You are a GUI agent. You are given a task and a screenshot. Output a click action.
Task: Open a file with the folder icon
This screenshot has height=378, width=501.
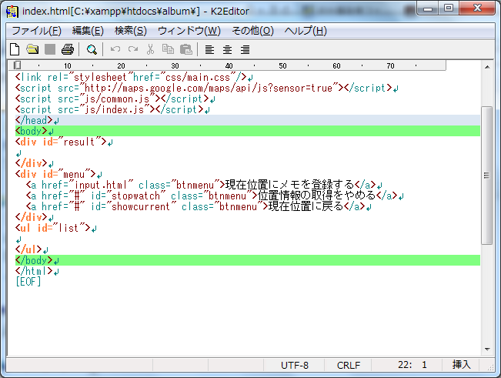[x=32, y=49]
